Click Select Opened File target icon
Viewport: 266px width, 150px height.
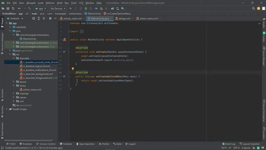(x=34, y=18)
